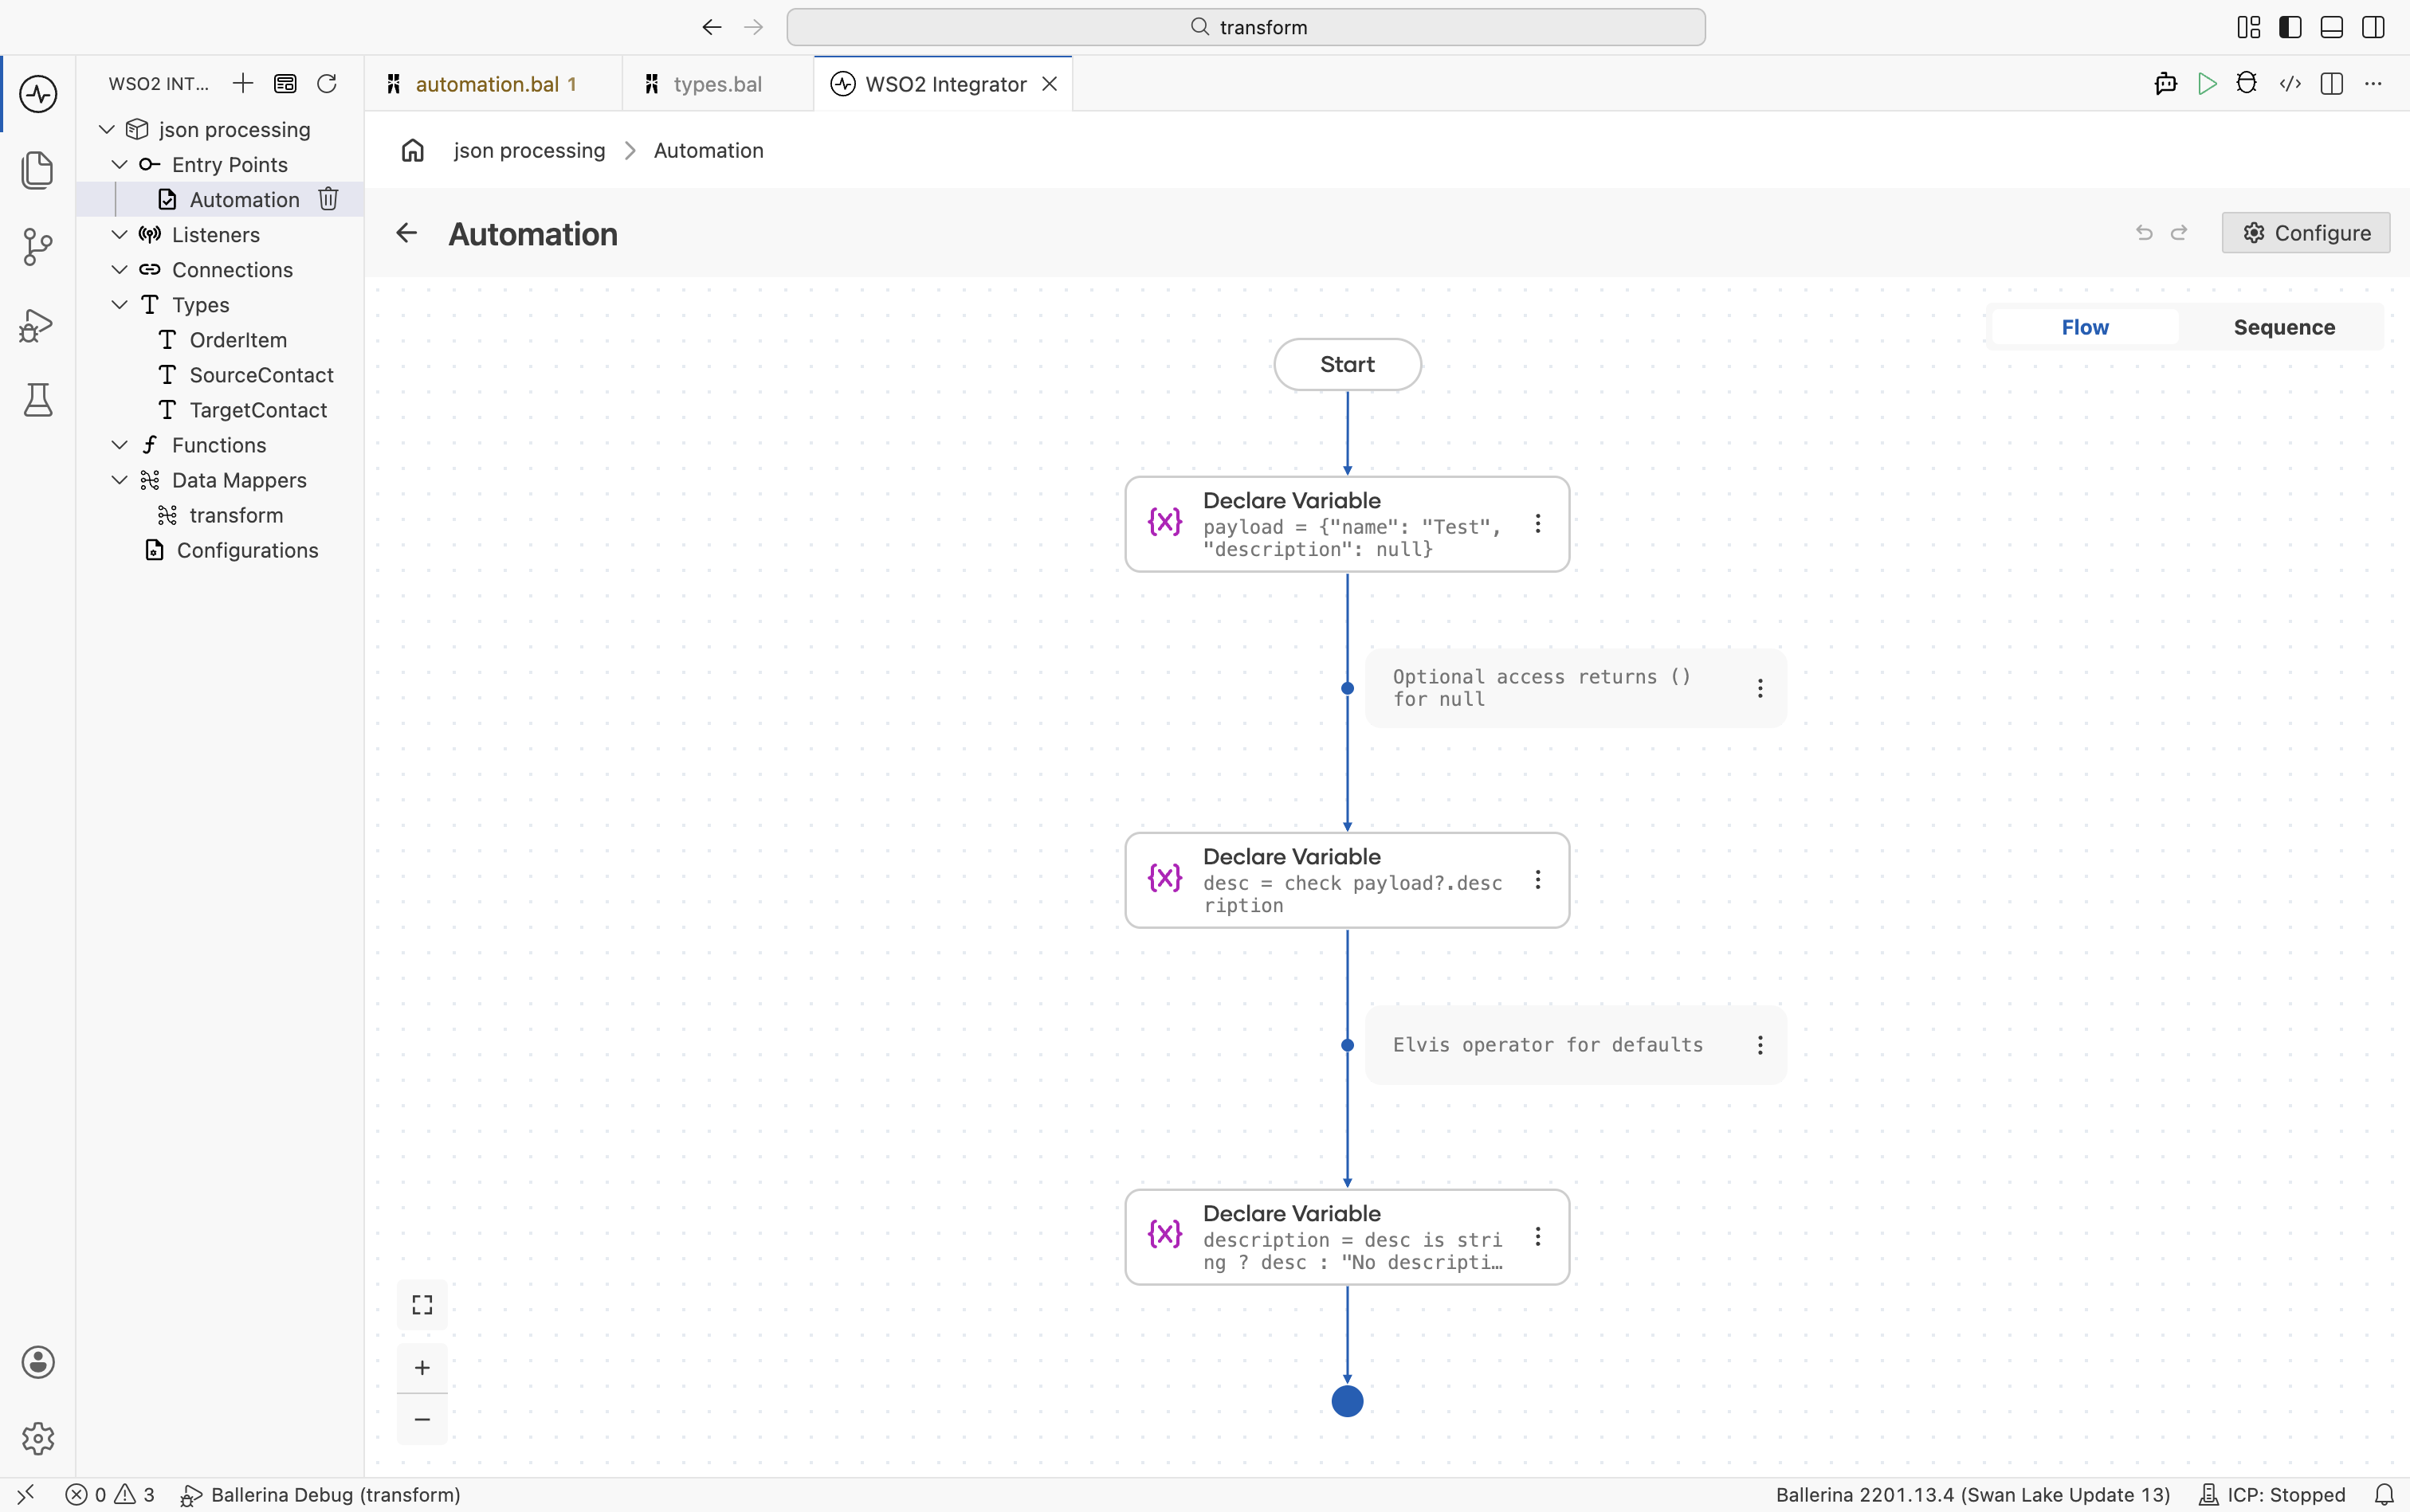The width and height of the screenshot is (2410, 1512).
Task: Go to home via breadcrumb icon
Action: (412, 150)
